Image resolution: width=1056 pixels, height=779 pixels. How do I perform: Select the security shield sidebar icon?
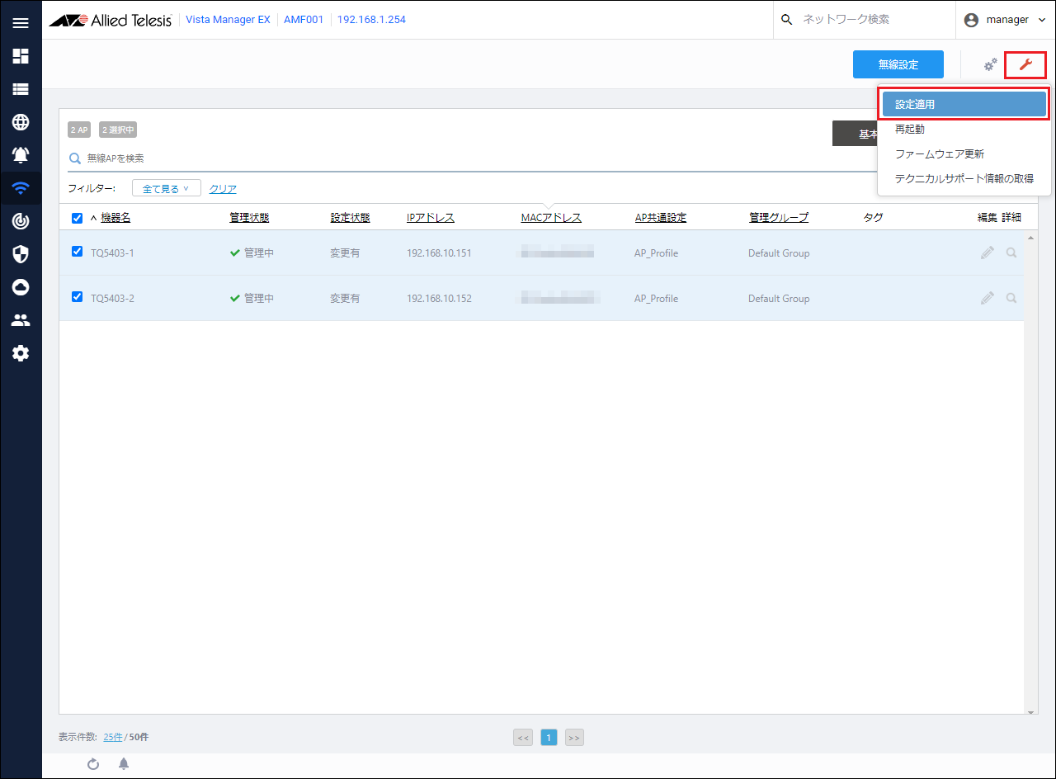[x=21, y=253]
